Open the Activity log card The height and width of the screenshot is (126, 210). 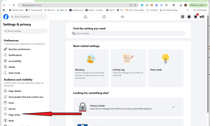tap(128, 68)
